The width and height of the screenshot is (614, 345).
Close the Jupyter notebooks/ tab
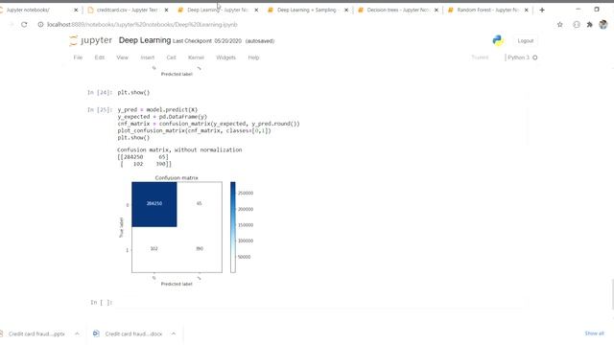(76, 10)
